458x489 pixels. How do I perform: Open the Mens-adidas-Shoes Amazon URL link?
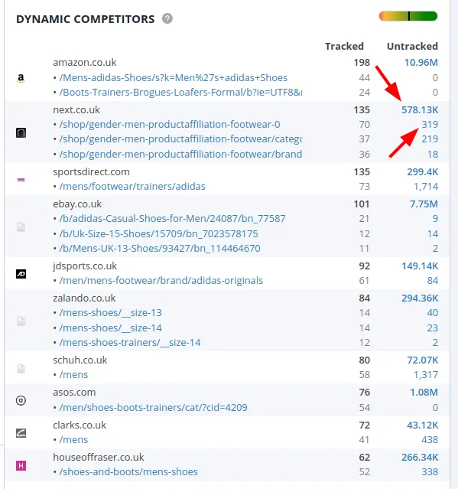tap(174, 77)
